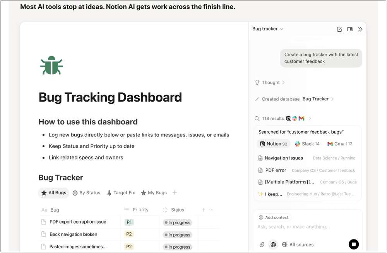Filter results by the Gmail 12 chip
This screenshot has height=253, width=387.
(339, 143)
